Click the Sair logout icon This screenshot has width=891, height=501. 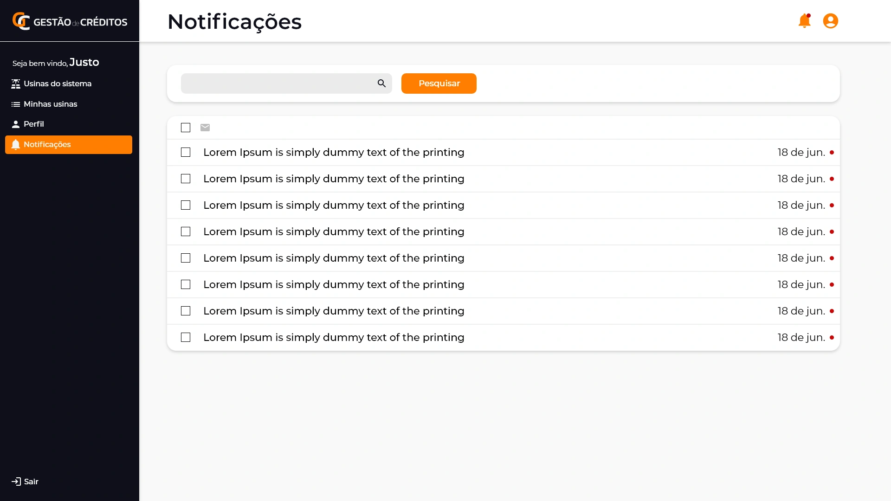[x=16, y=482]
